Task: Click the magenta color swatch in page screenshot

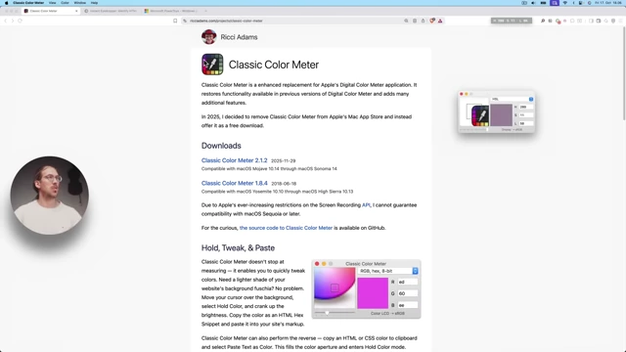Action: coord(373,293)
